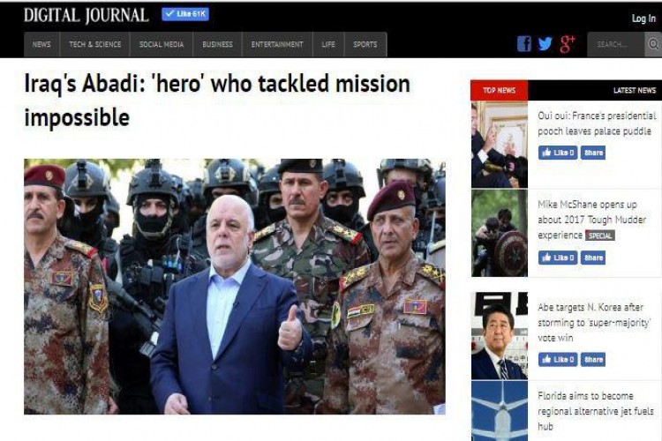662x441 pixels.
Task: Open the Shinzo Abe article thumbnail
Action: pos(499,335)
